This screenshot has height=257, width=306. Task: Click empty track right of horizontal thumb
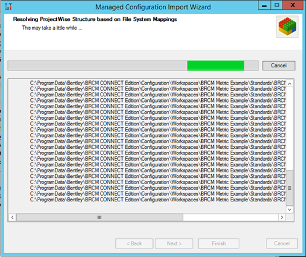coord(231,217)
